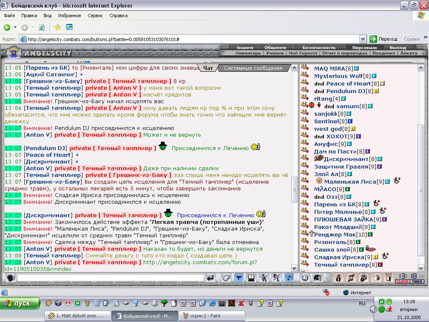Click the nickname Anton V in the 13:08 message

click(38, 262)
